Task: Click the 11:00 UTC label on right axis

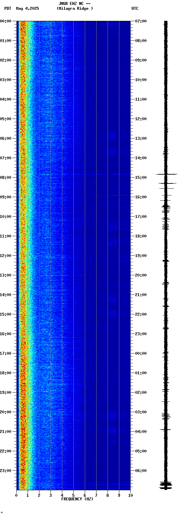Action: (x=141, y=99)
